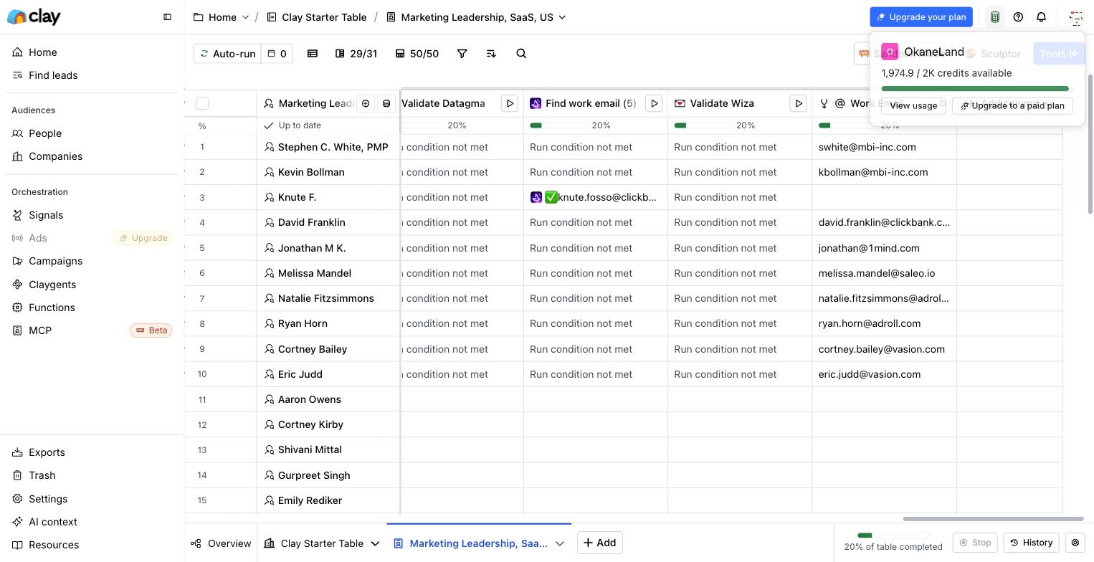This screenshot has width=1094, height=562.
Task: Click the Upgrade your plan button
Action: coord(921,17)
